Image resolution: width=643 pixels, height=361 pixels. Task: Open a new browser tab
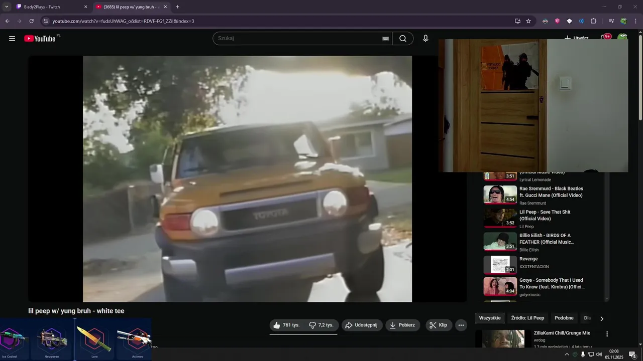click(x=177, y=7)
